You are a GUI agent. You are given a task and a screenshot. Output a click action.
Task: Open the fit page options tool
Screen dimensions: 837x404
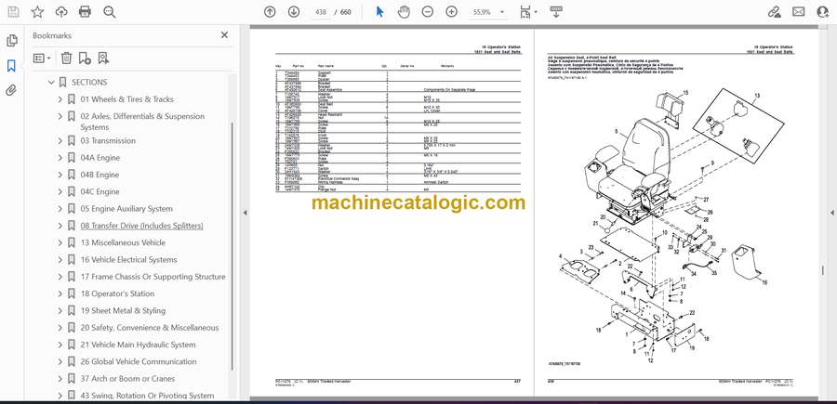(525, 12)
